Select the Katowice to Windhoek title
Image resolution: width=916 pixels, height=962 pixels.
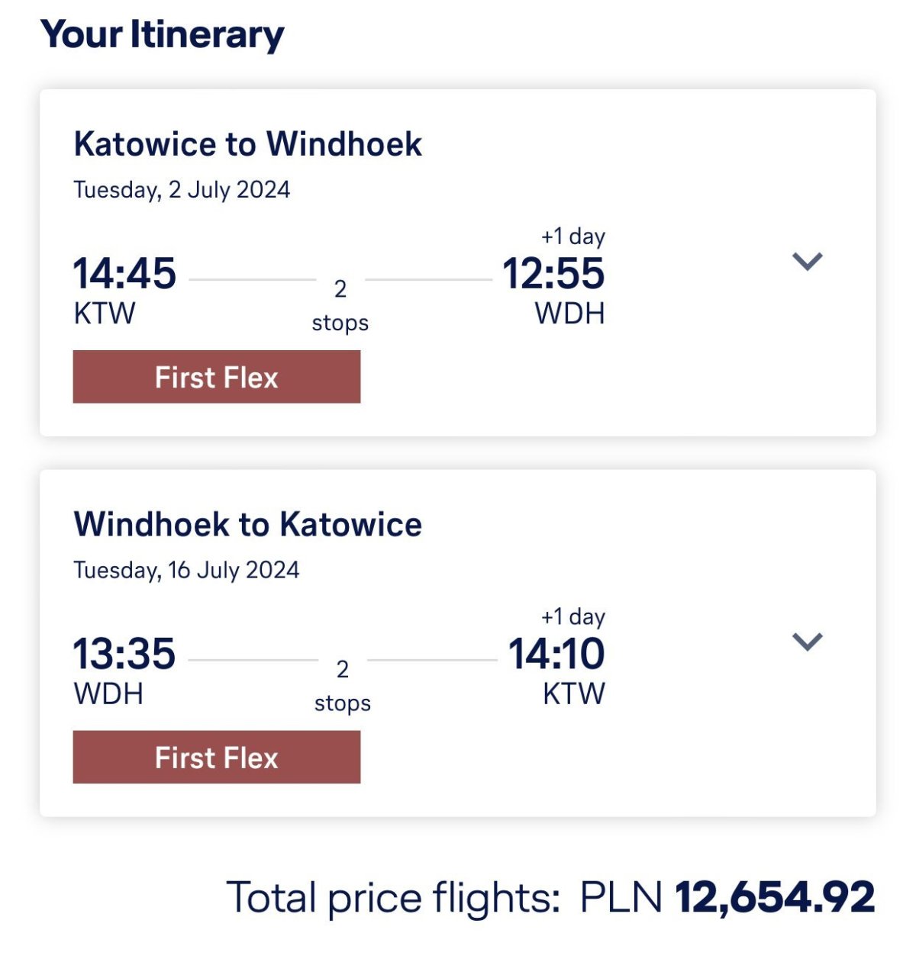click(x=247, y=144)
